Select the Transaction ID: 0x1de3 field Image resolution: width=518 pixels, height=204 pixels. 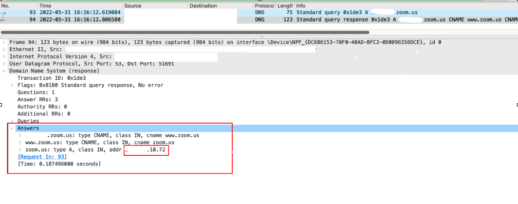tap(52, 78)
